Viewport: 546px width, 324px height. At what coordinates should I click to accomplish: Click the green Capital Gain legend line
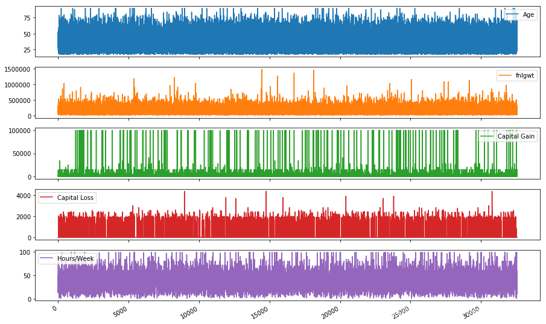click(x=487, y=136)
